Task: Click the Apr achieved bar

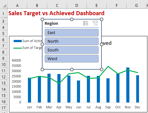Action: [x=59, y=88]
